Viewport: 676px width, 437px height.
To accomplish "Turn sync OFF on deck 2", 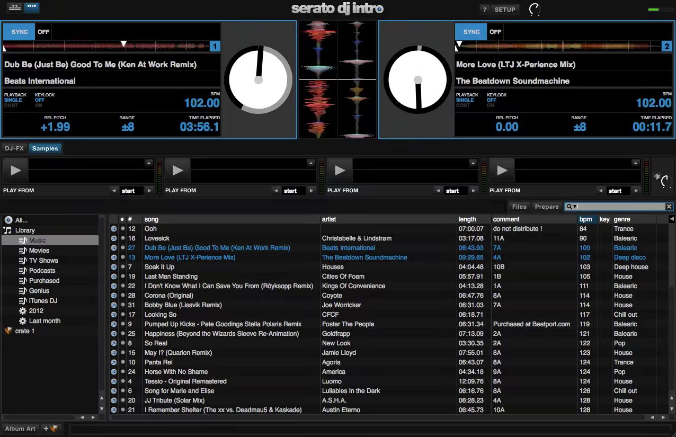I will coord(495,32).
